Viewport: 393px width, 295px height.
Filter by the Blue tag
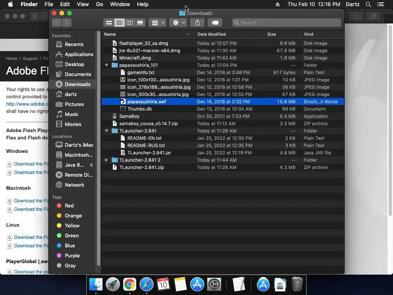coord(72,245)
